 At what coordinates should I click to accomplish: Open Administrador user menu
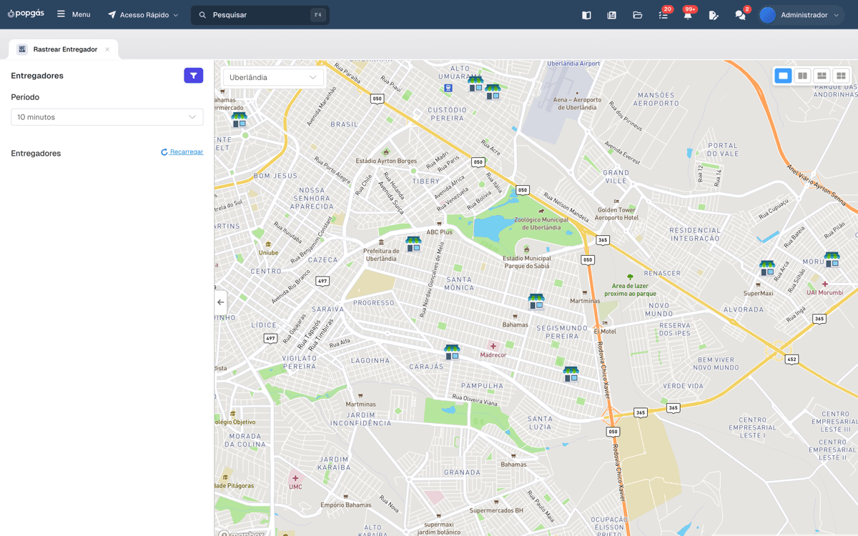801,15
